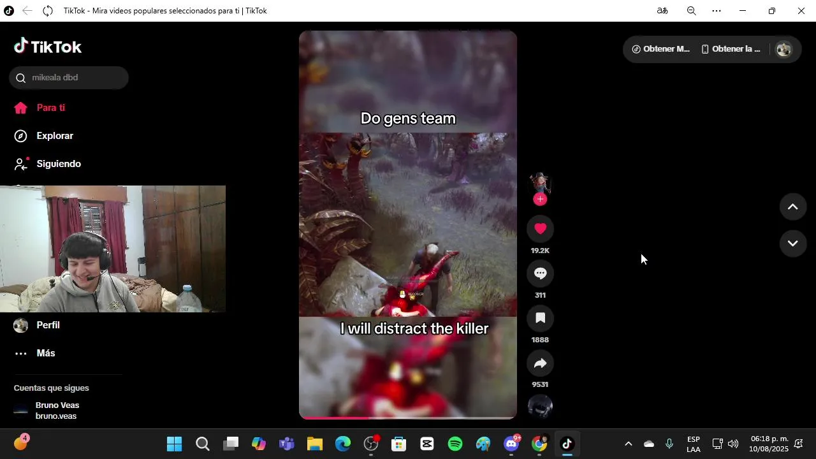This screenshot has height=459, width=816.
Task: Open the Siguiendo feed
Action: [48, 164]
